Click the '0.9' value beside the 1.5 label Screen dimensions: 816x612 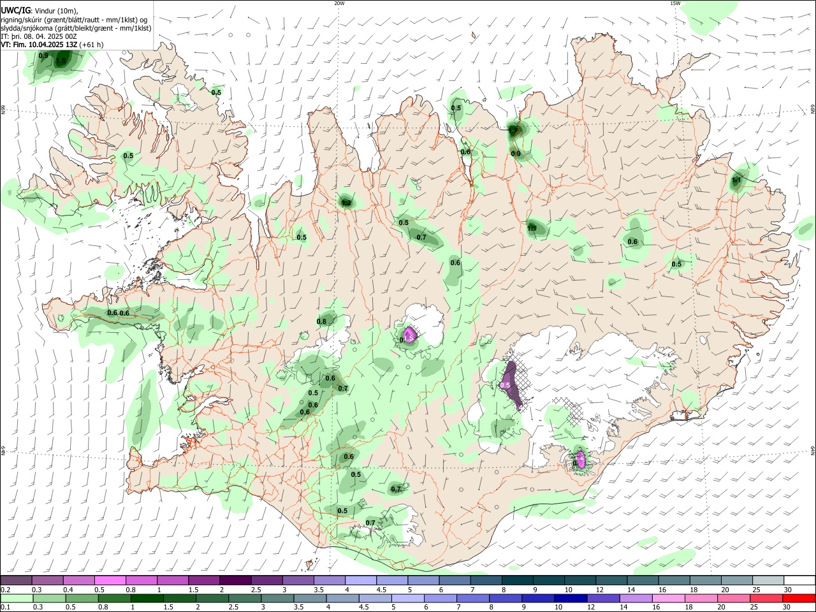click(43, 55)
